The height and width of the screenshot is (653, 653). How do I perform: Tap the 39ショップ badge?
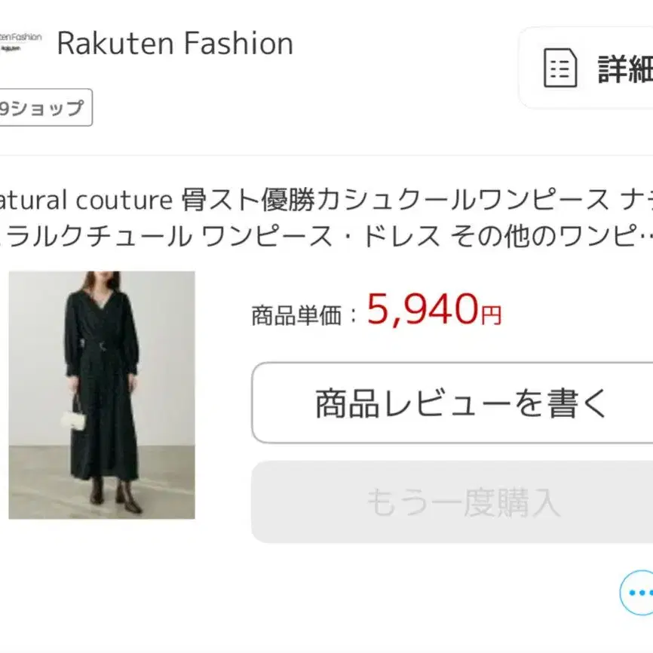tap(44, 108)
